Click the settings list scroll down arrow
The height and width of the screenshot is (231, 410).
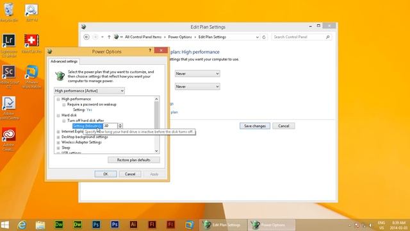pos(156,151)
